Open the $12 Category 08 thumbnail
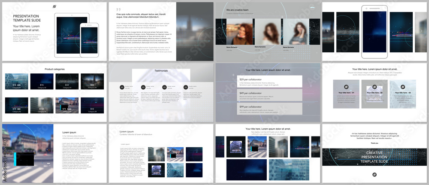Screen dimensions: 429x185 (92, 105)
